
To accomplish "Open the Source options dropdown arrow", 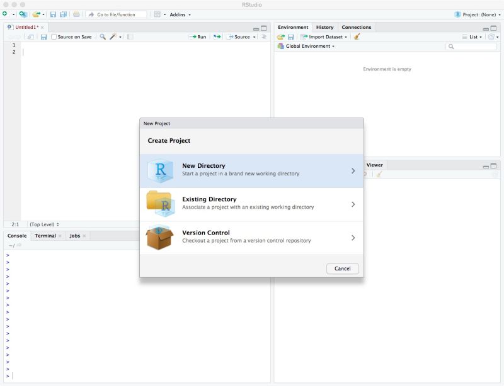I will click(255, 37).
